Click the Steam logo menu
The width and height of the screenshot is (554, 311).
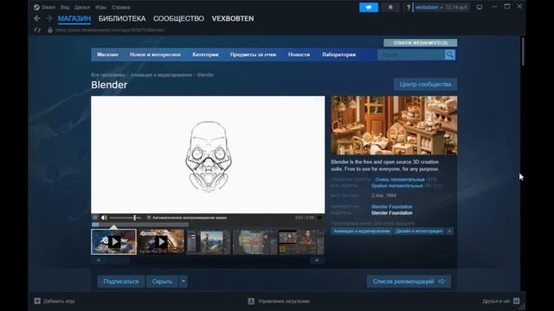[x=44, y=7]
